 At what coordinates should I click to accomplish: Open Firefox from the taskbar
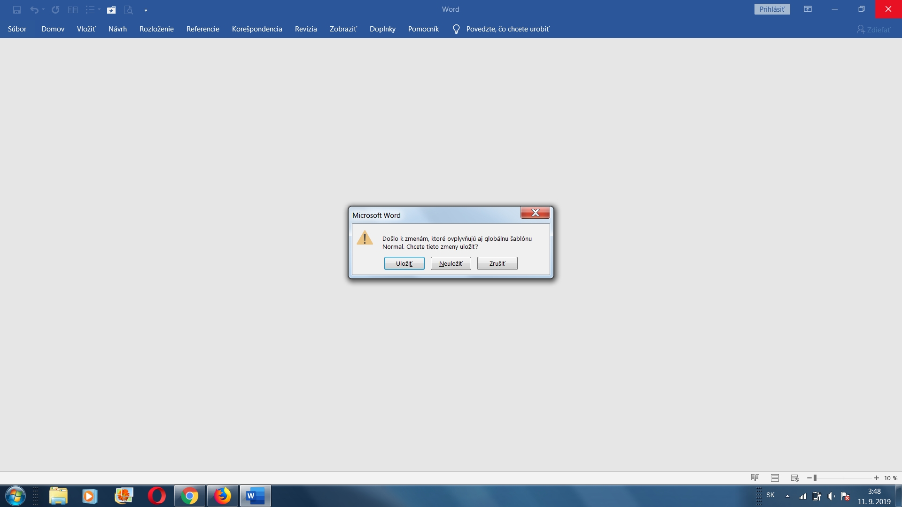point(223,496)
